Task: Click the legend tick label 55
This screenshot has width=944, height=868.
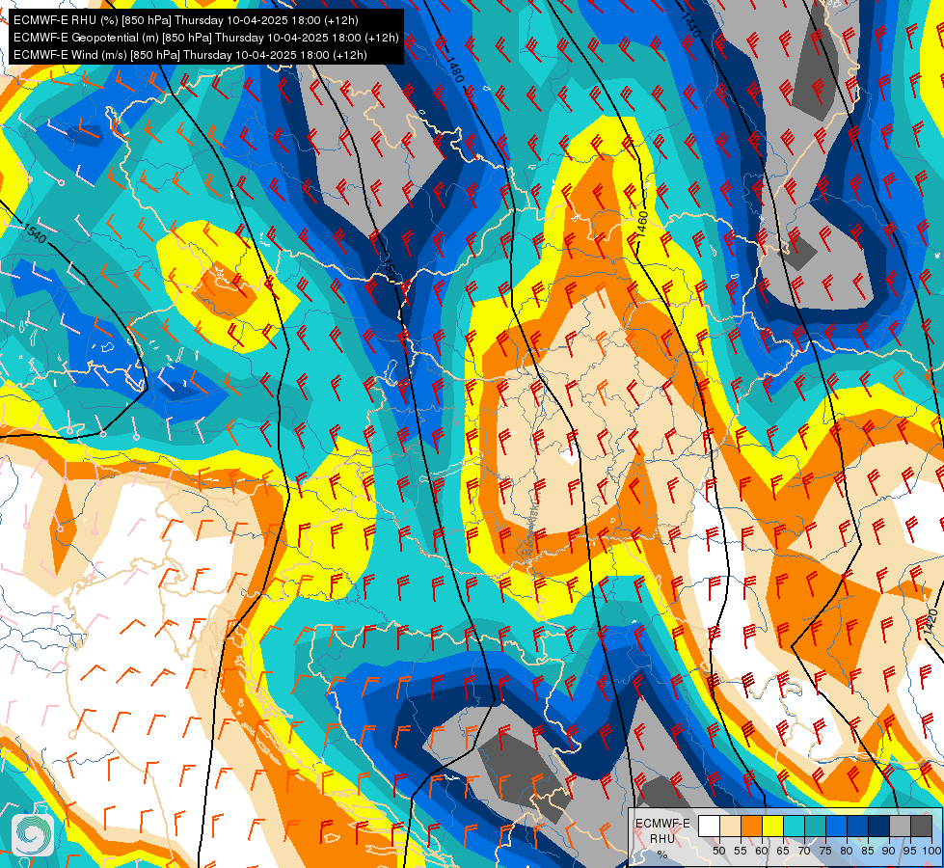Action: 741,851
